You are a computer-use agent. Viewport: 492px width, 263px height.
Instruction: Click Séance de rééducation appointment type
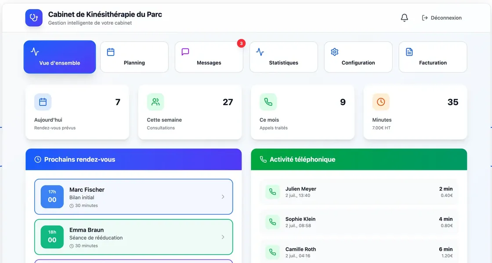[96, 238]
